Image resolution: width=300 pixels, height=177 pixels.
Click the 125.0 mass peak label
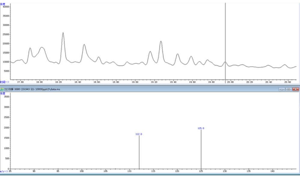(201, 128)
